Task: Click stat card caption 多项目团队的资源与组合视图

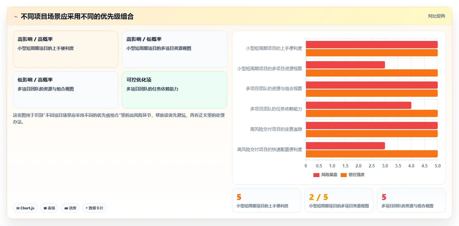Action: pyautogui.click(x=407, y=206)
